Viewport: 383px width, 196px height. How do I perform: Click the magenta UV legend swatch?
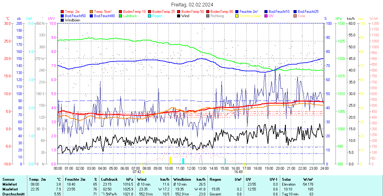266,16
